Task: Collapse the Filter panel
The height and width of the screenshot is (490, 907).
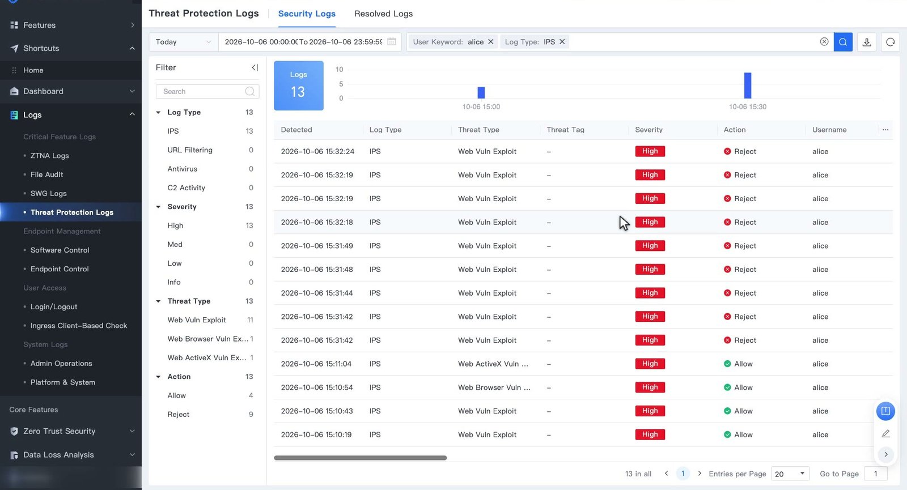Action: click(255, 67)
